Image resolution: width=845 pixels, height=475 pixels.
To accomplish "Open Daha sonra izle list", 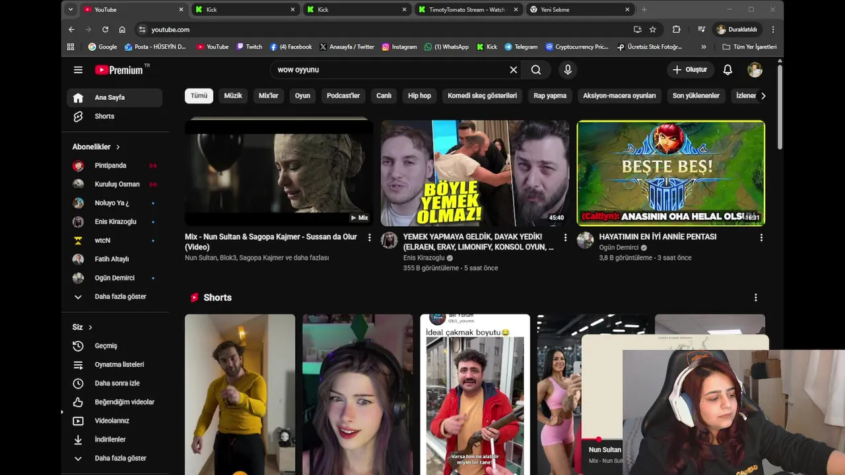I will click(115, 383).
